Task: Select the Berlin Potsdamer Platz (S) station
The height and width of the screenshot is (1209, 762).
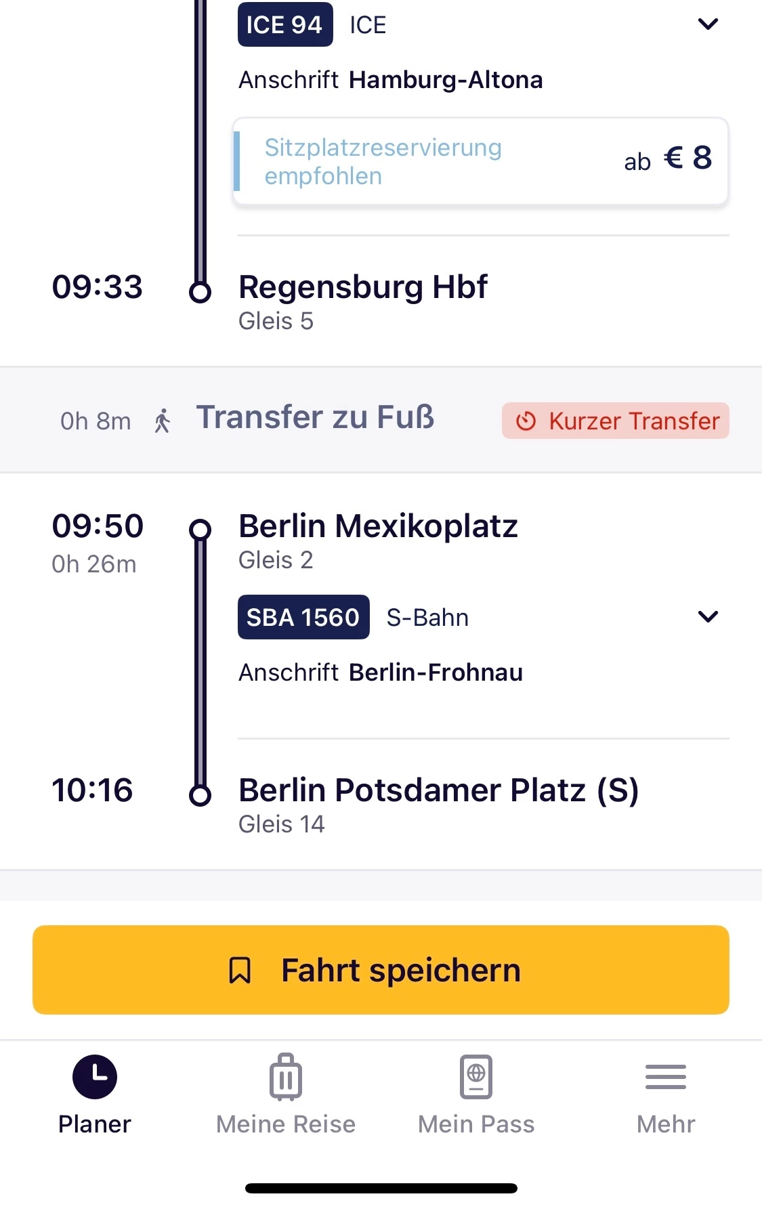Action: click(438, 790)
